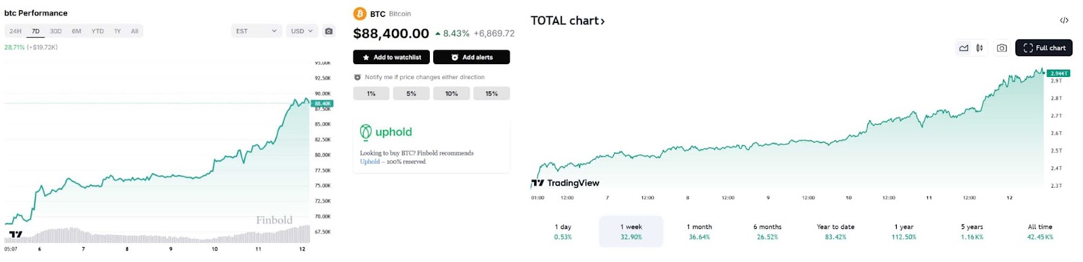Toggle the 5% price alert option

tap(411, 94)
